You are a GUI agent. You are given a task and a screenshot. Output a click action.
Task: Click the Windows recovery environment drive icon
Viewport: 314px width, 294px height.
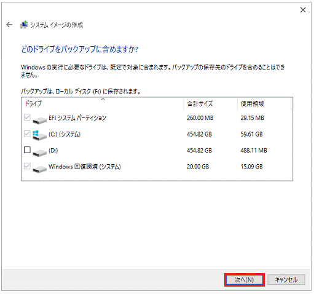[40, 169]
